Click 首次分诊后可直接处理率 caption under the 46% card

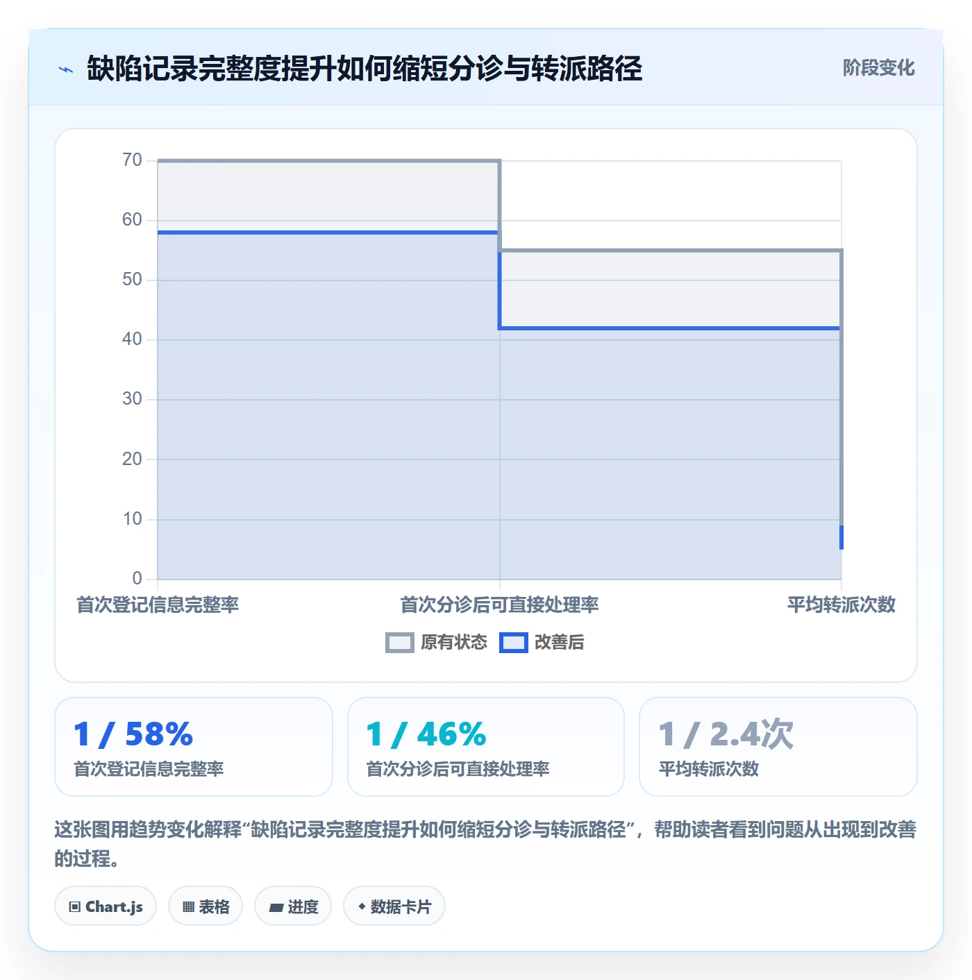[x=458, y=769]
